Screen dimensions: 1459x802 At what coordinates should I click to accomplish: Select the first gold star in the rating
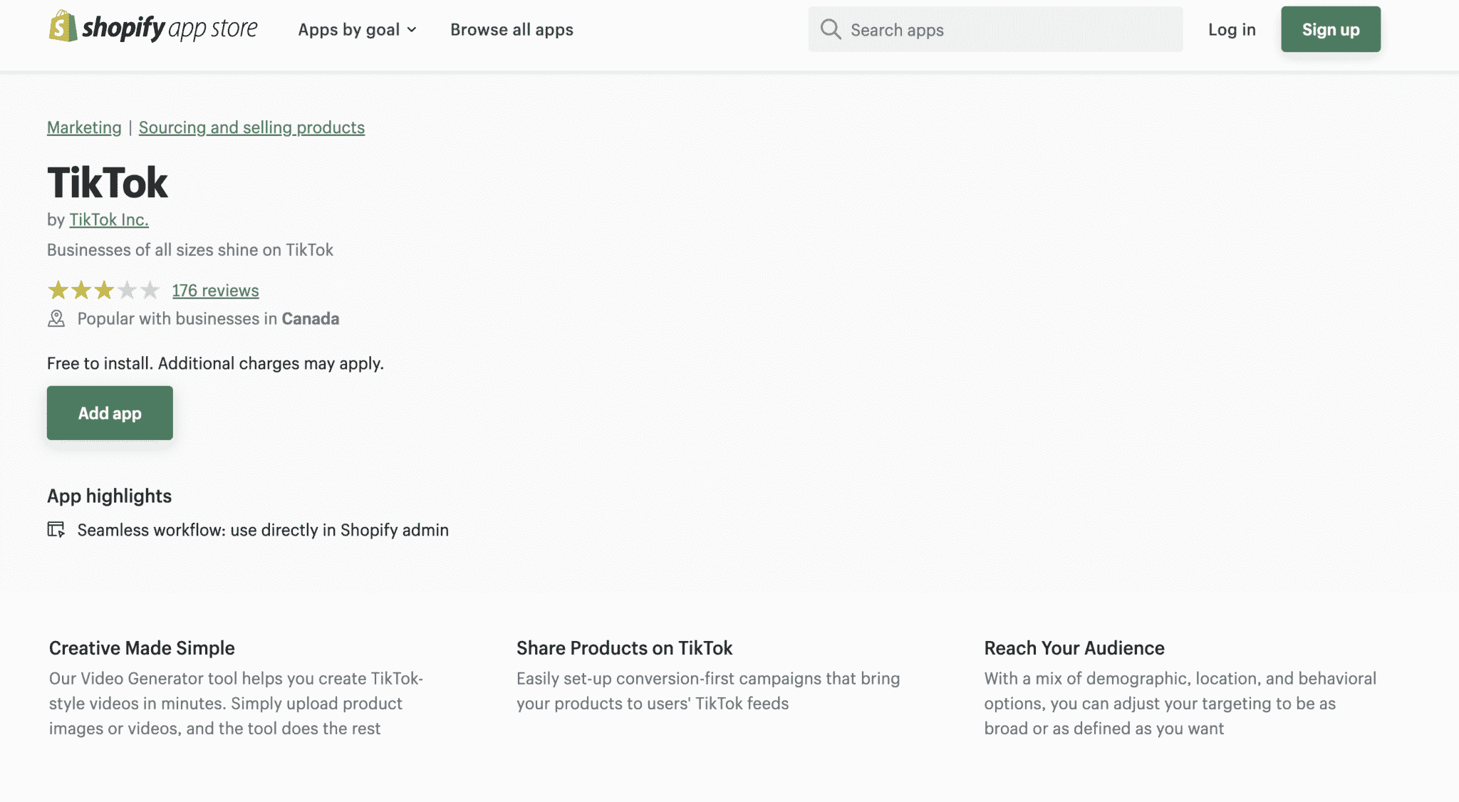click(x=56, y=290)
